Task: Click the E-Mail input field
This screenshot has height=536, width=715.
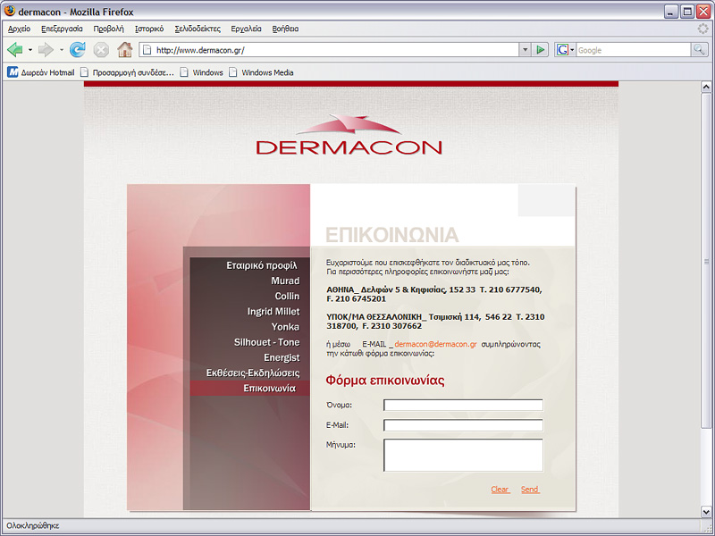Action: pyautogui.click(x=463, y=425)
